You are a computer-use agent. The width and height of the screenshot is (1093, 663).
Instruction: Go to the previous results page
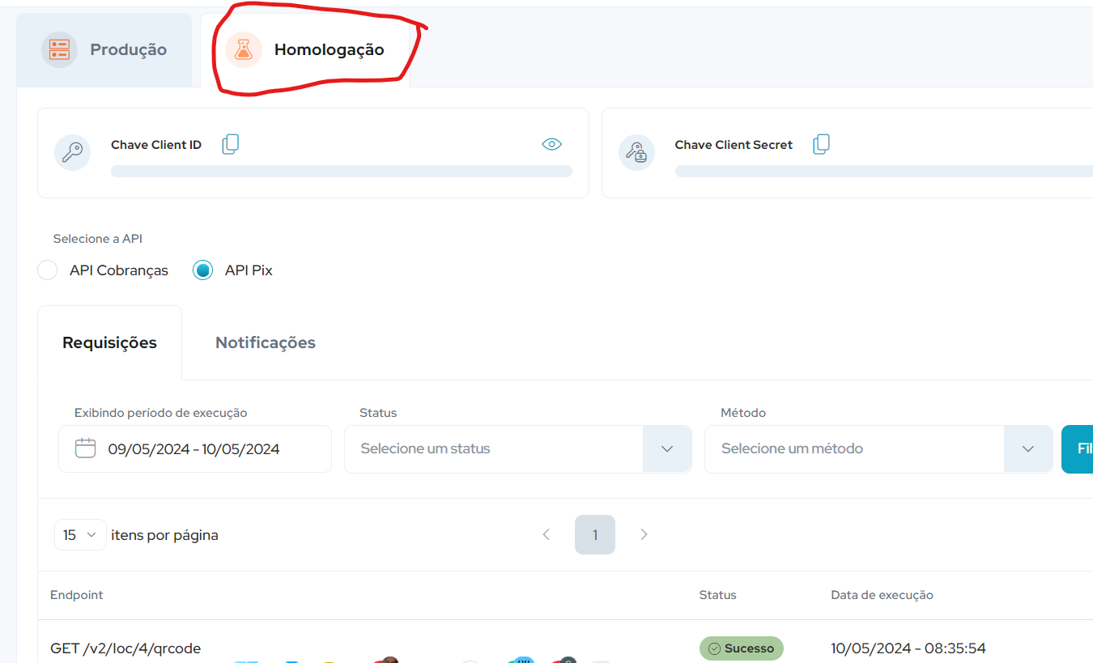point(546,534)
